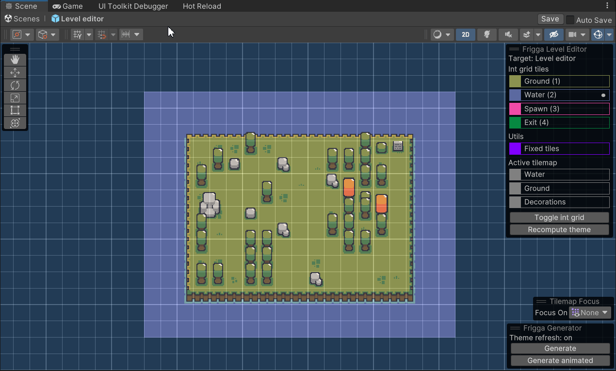616x371 pixels.
Task: Open the gizmos dropdown arrow
Action: pyautogui.click(x=609, y=34)
